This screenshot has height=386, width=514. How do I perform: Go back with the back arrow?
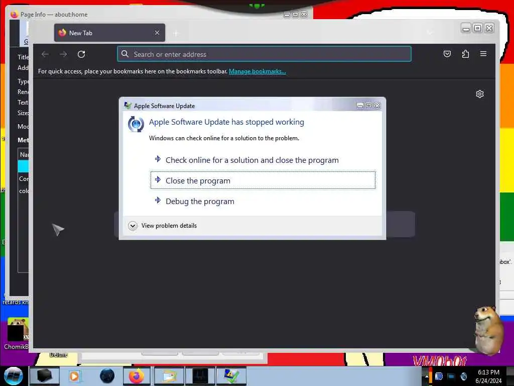coord(45,54)
